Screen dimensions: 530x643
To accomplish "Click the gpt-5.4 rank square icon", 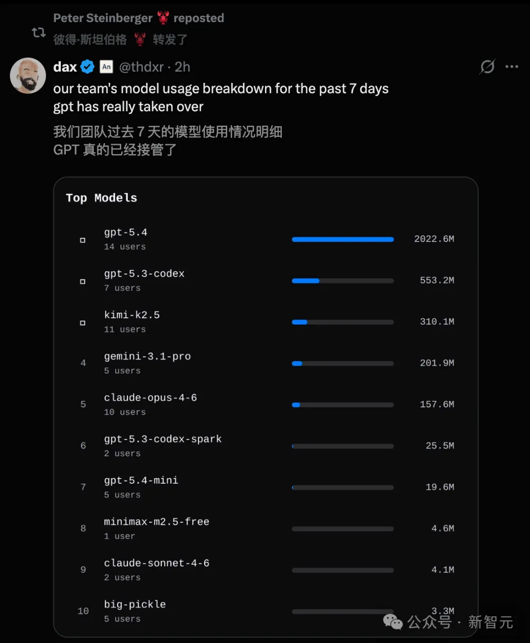I will [x=82, y=240].
